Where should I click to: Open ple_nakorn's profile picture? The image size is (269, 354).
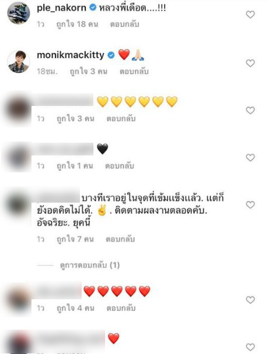tap(19, 13)
